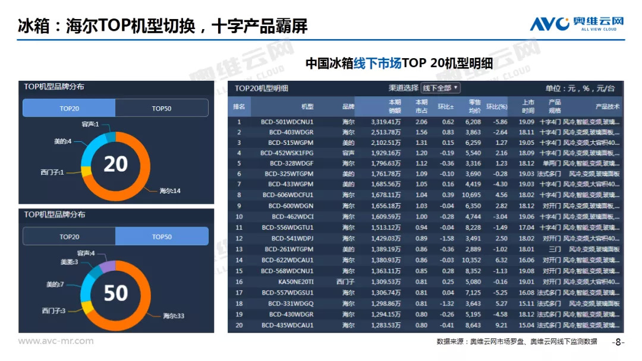Open the 渠道选择 线下全部 dropdown
Screen dimensions: 642x361
click(x=440, y=88)
